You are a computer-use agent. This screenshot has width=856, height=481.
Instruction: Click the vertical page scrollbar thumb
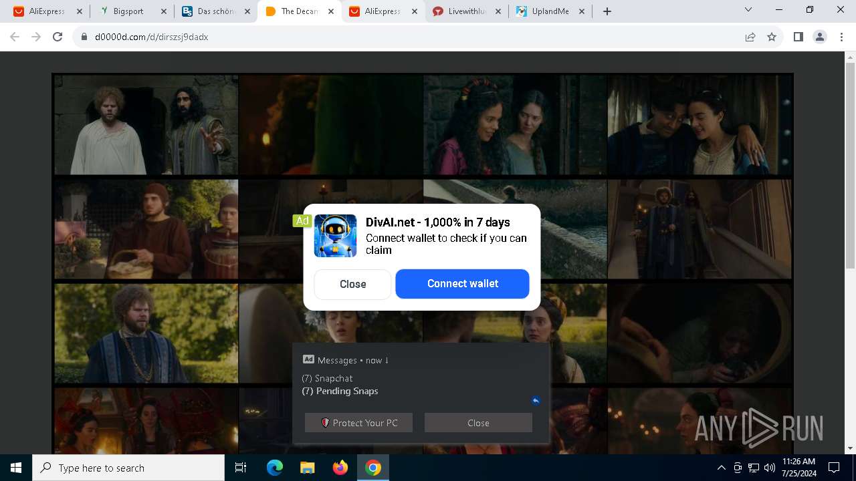(850, 166)
